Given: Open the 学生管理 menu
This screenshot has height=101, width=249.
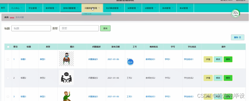Looking at the screenshot, I should [34, 8].
